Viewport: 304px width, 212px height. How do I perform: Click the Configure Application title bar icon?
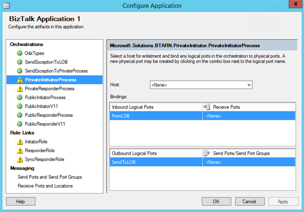(x=7, y=6)
